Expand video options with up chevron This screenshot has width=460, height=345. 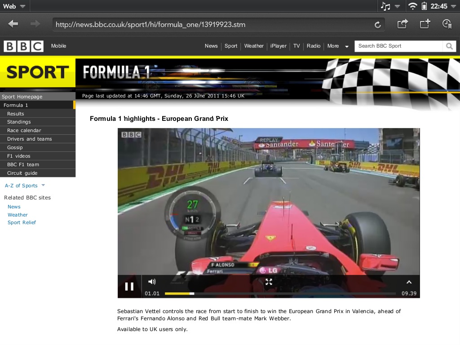(x=409, y=282)
